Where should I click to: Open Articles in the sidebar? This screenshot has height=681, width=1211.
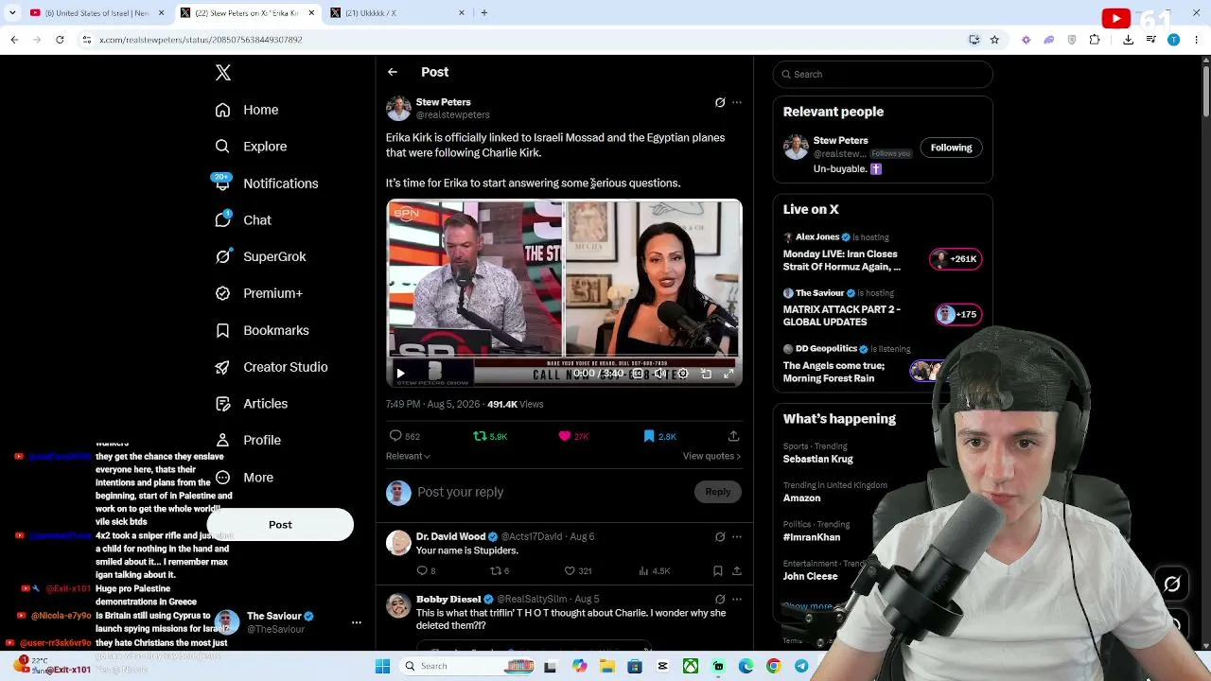[x=252, y=404]
